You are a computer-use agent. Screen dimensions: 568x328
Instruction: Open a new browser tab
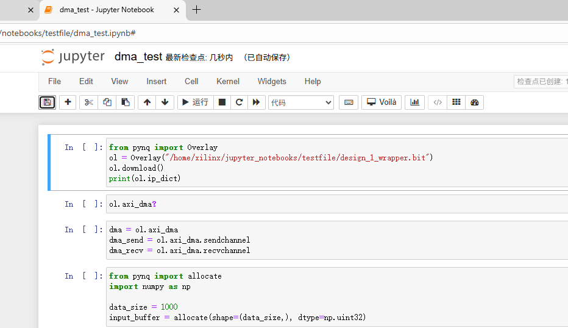[x=197, y=10]
